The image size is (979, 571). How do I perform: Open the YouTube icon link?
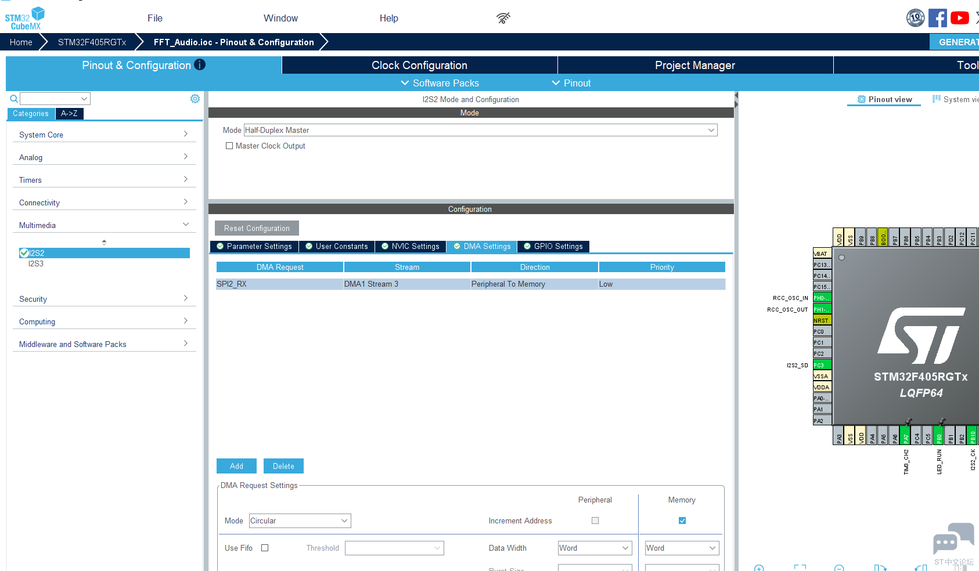point(959,18)
